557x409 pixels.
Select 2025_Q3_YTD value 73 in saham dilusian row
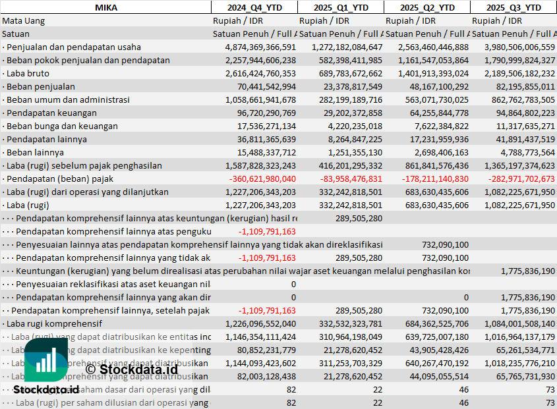pyautogui.click(x=550, y=403)
